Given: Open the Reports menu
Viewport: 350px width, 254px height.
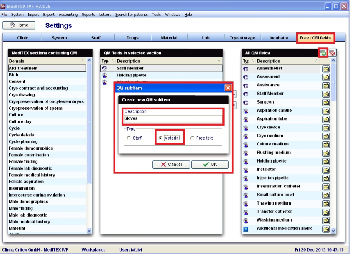Looking at the screenshot, I should [88, 15].
